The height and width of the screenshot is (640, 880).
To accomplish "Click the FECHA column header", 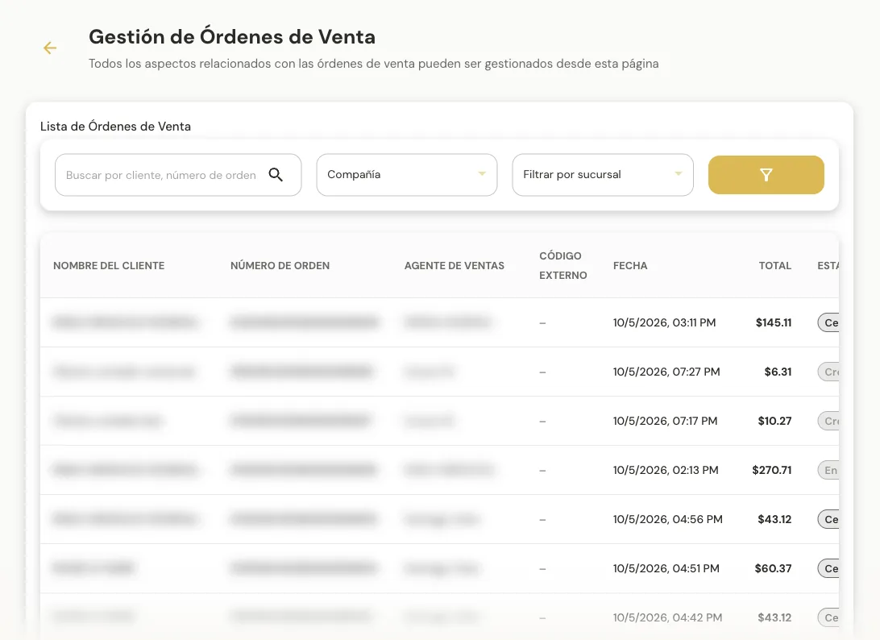I will coord(630,265).
